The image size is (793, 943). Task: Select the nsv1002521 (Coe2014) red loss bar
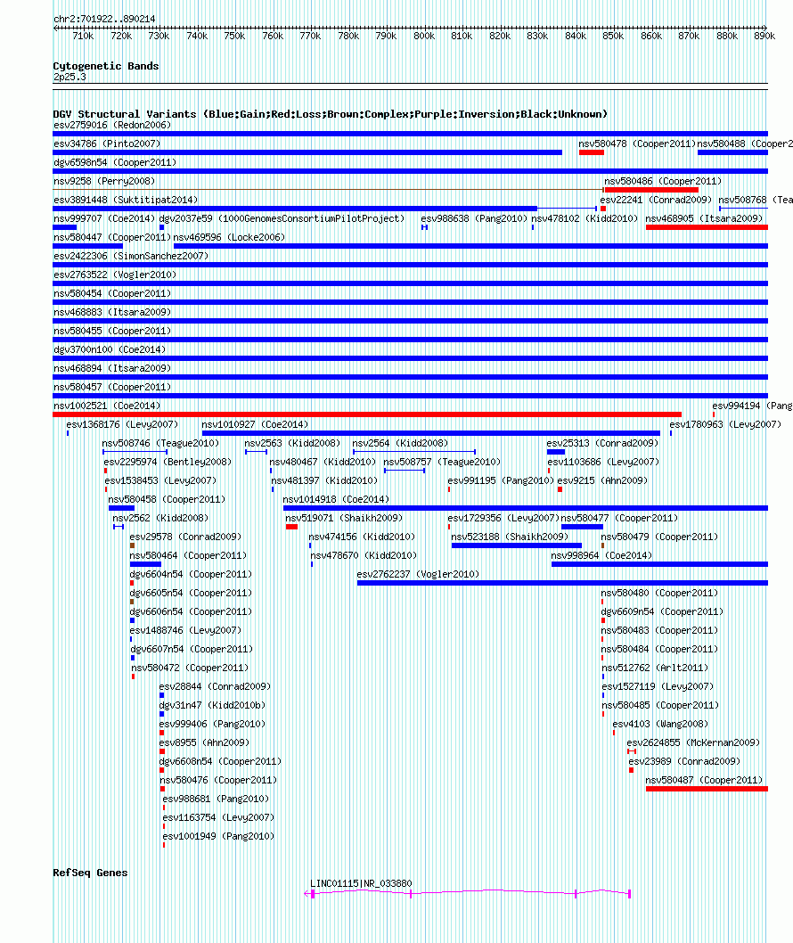click(x=367, y=414)
